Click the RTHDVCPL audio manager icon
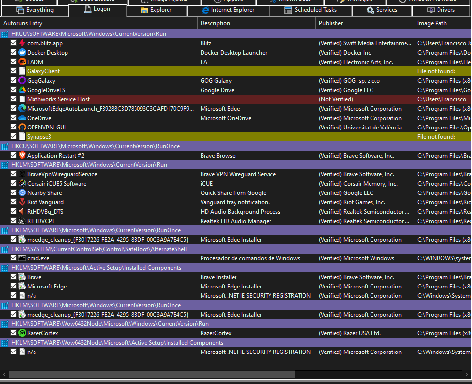This screenshot has height=384, width=472. (x=22, y=221)
